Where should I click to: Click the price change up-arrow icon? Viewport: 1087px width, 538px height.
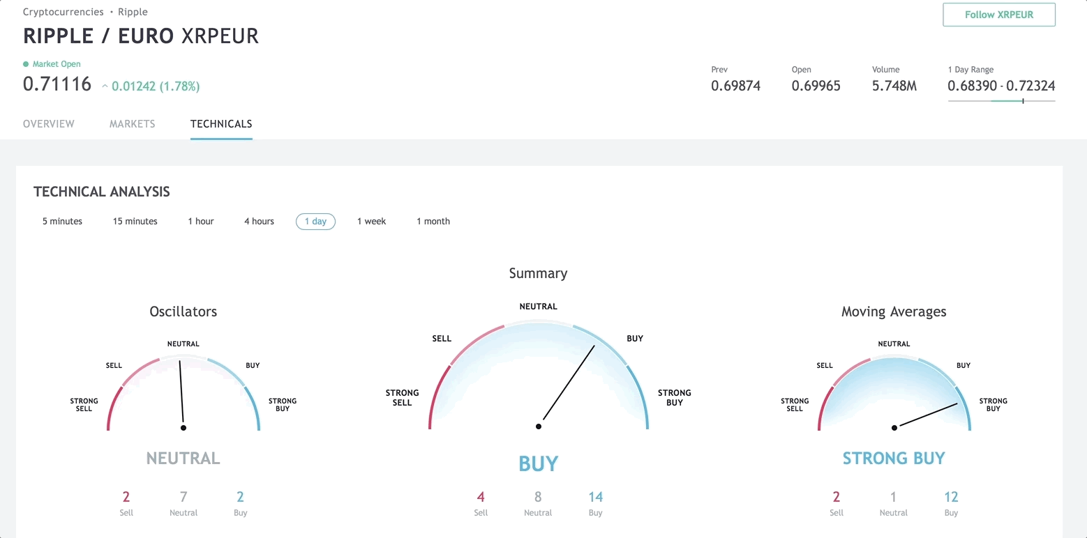click(105, 86)
